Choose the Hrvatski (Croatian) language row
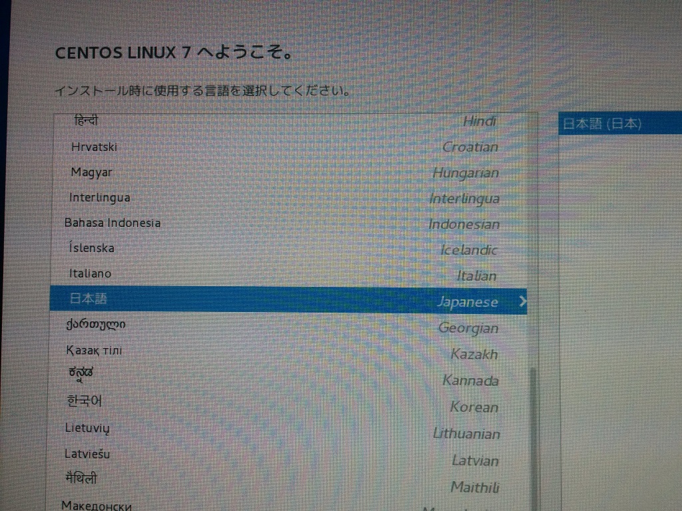The width and height of the screenshot is (682, 511). click(289, 147)
